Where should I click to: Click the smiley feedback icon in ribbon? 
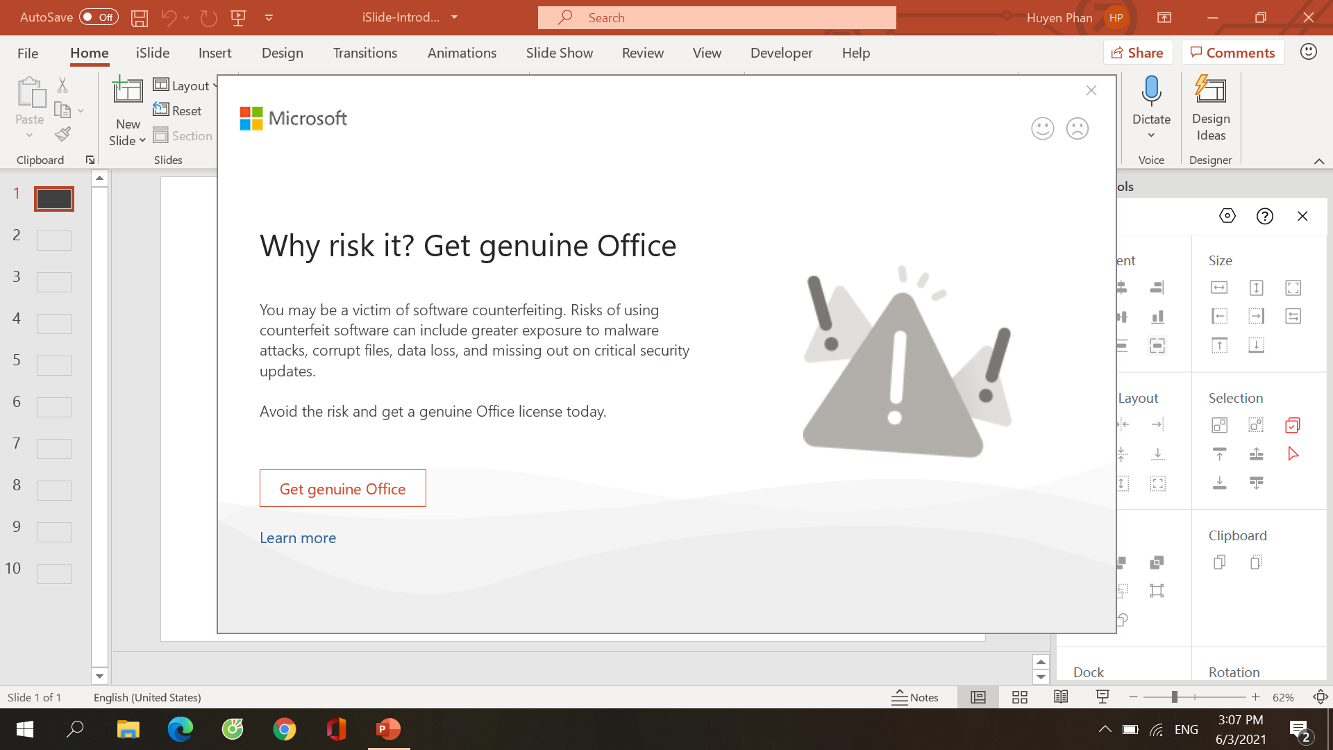[1309, 52]
